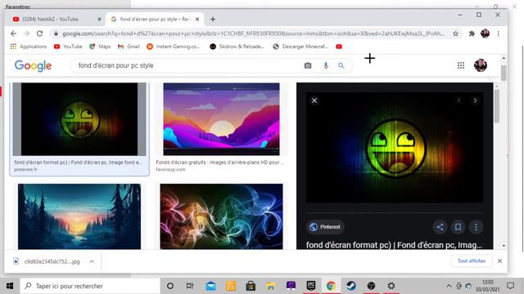Open the pinterest.fr source link
This screenshot has height=294, width=524.
pyautogui.click(x=25, y=169)
